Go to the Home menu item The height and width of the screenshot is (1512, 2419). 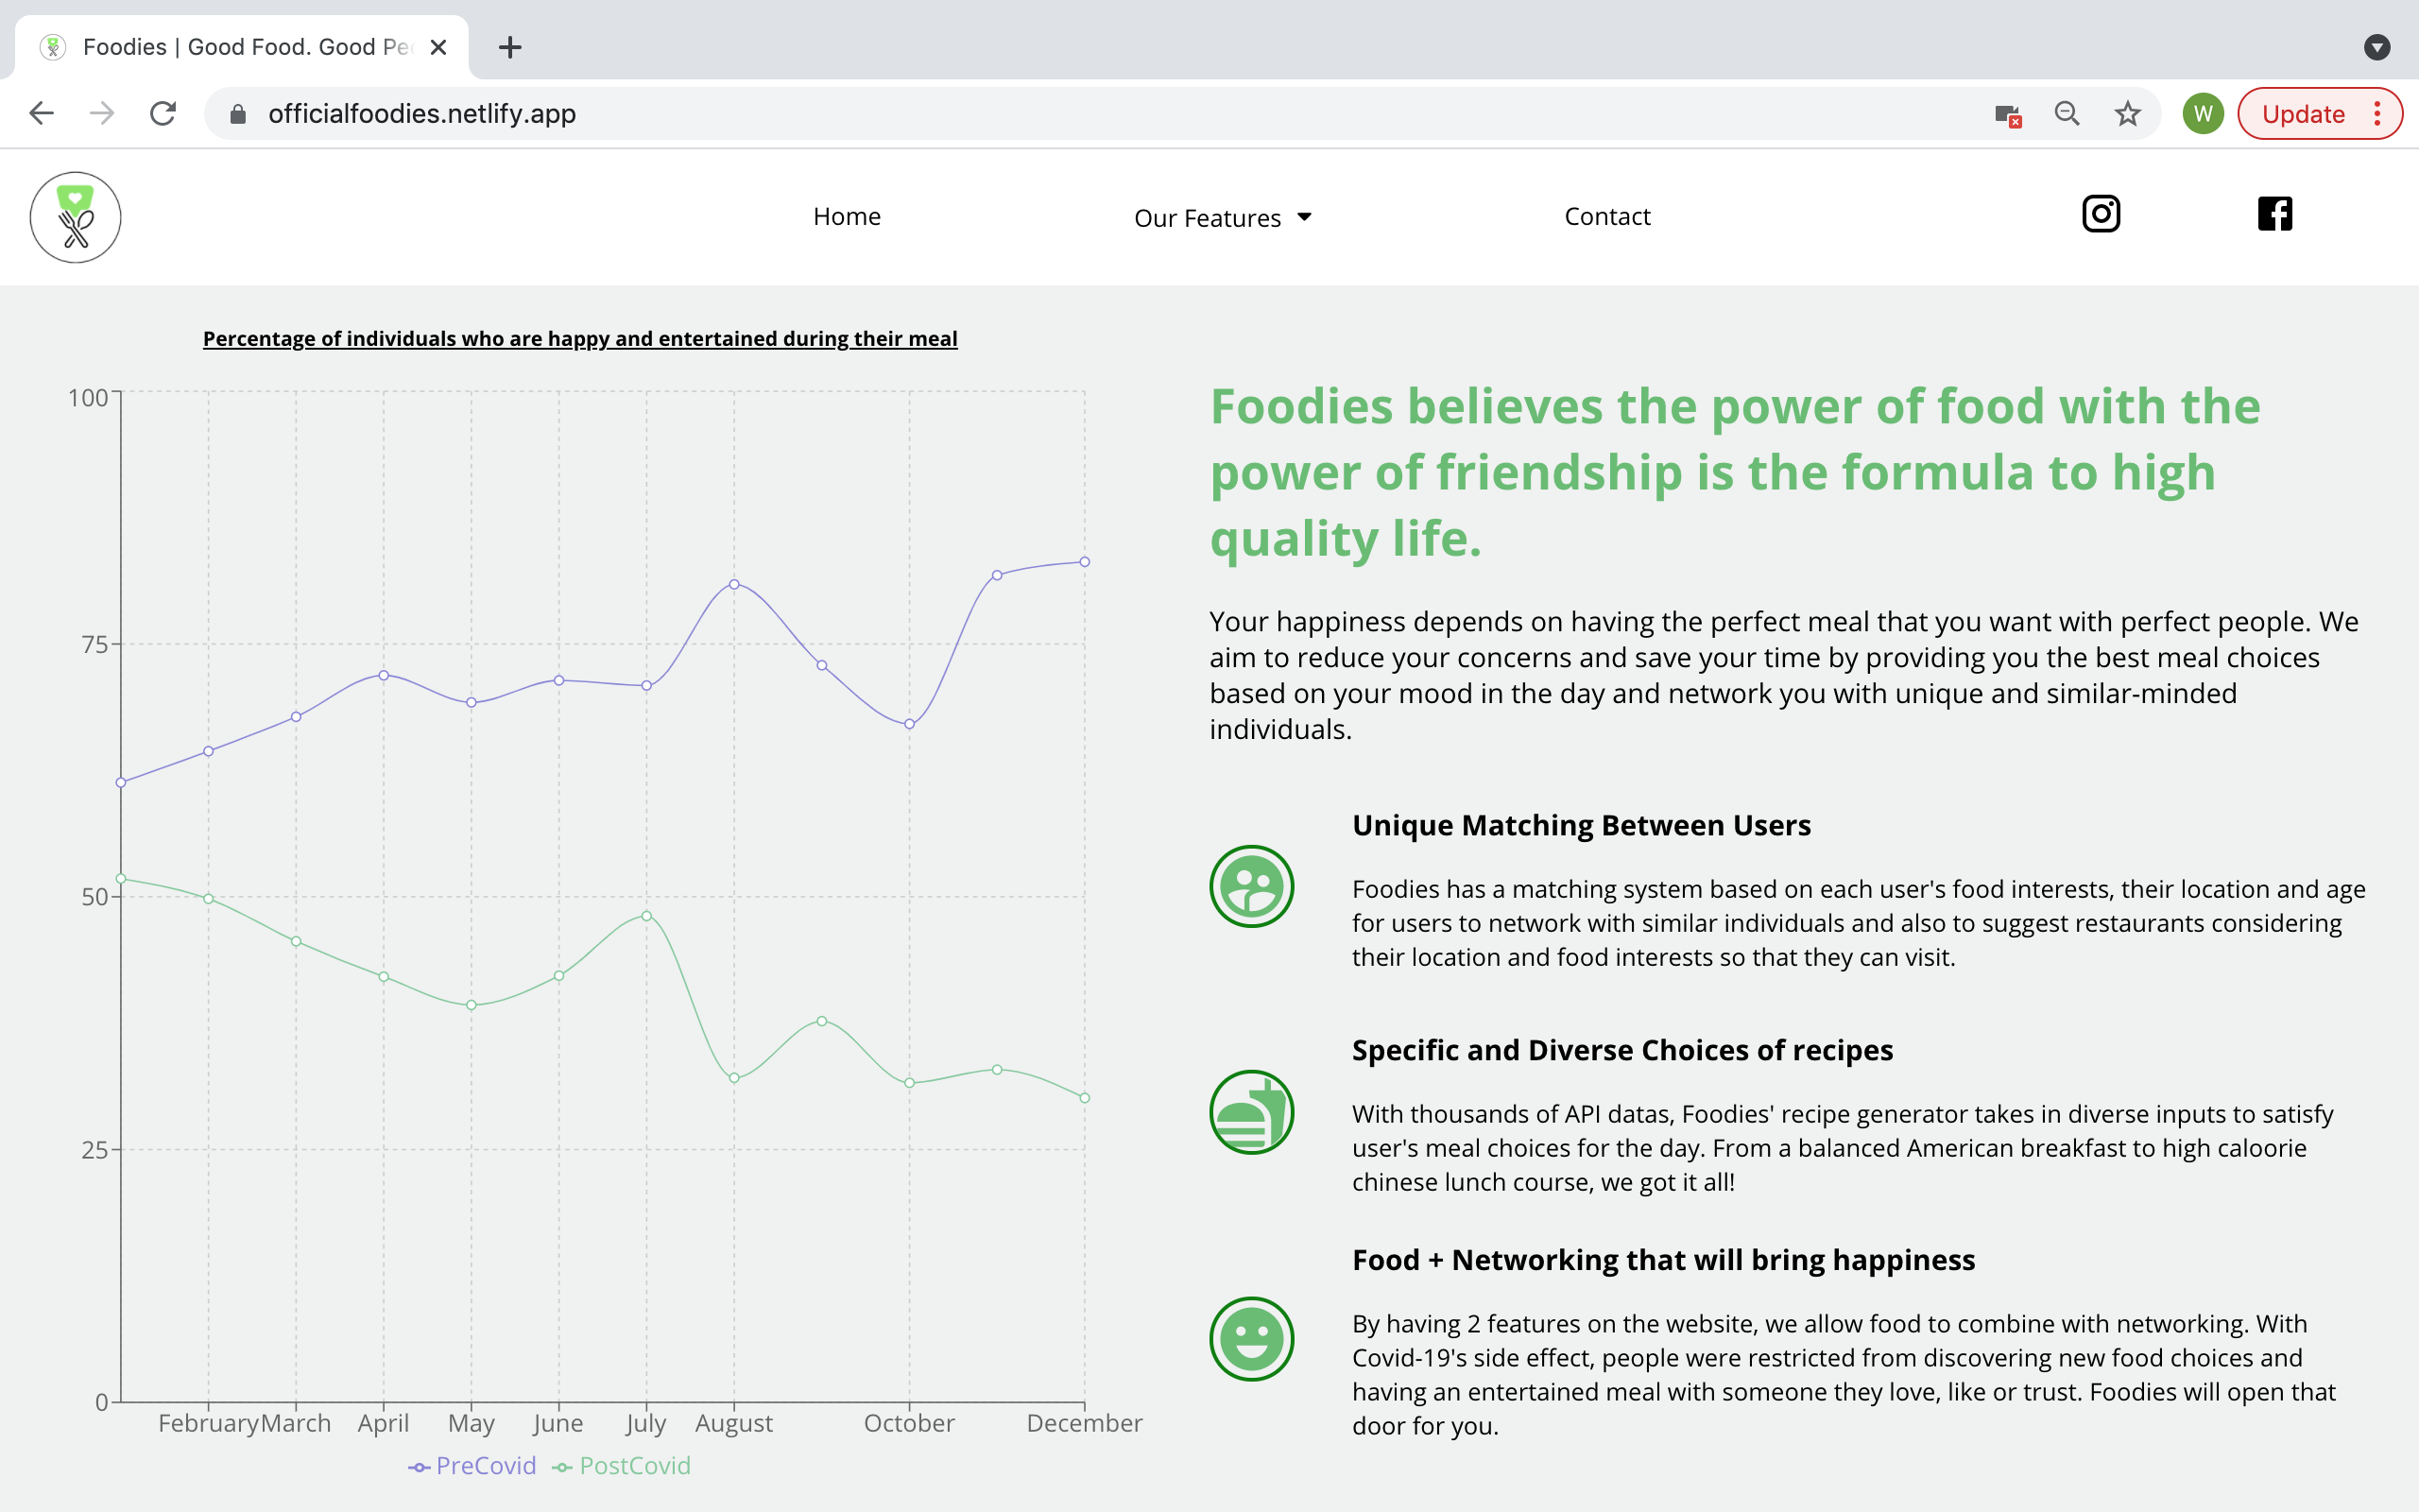click(847, 217)
